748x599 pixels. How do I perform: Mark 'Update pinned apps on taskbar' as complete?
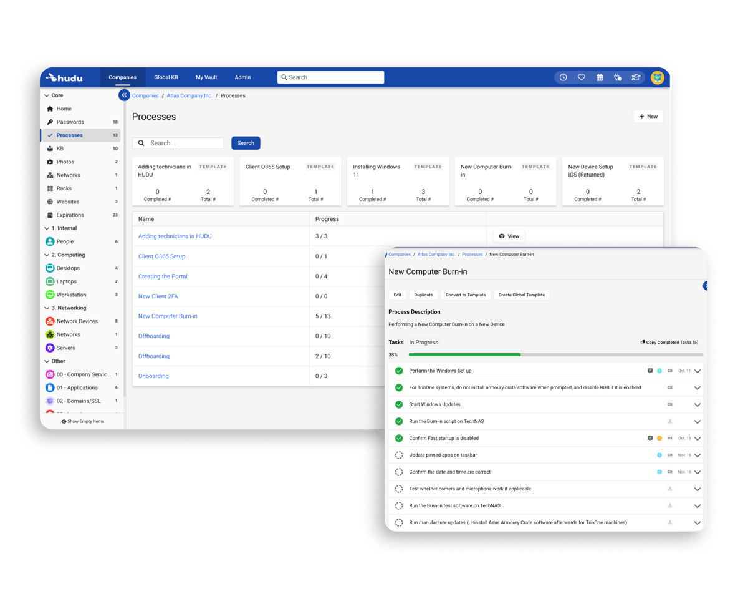coord(398,455)
